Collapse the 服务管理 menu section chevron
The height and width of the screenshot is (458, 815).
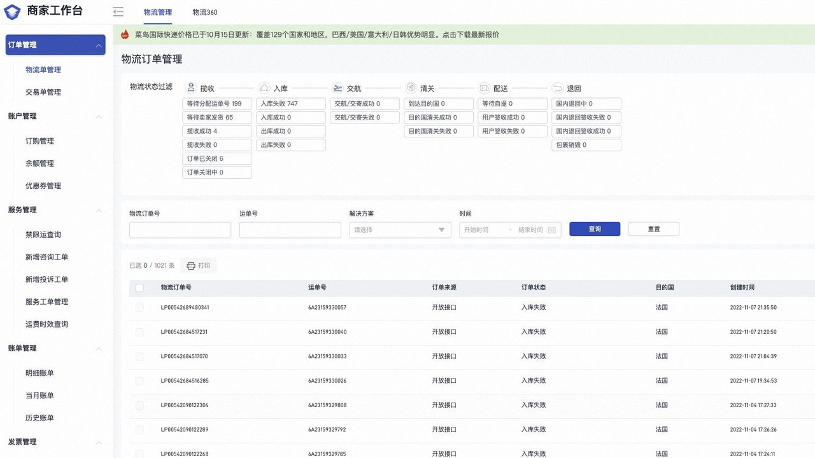click(x=98, y=210)
